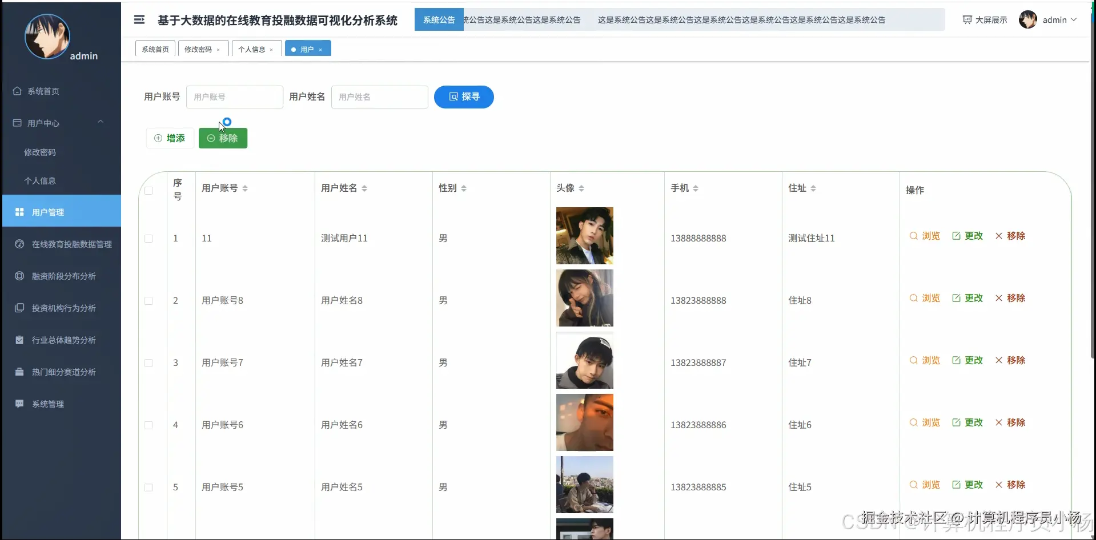Close the 用户 tab
Viewport: 1096px width, 540px height.
(x=322, y=49)
